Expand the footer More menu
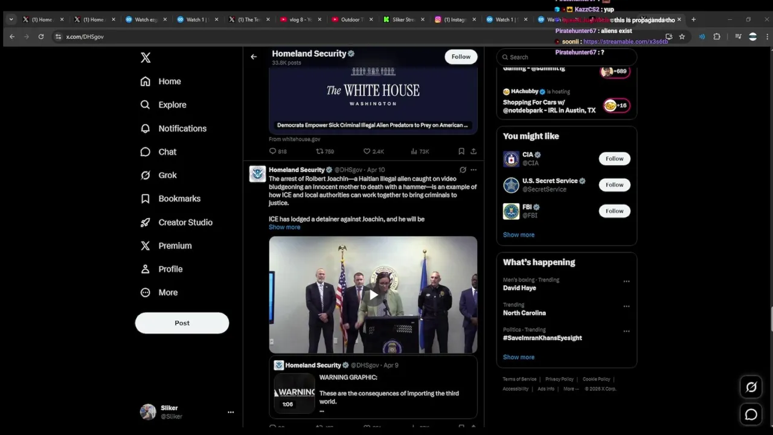Image resolution: width=773 pixels, height=435 pixels. click(x=571, y=389)
